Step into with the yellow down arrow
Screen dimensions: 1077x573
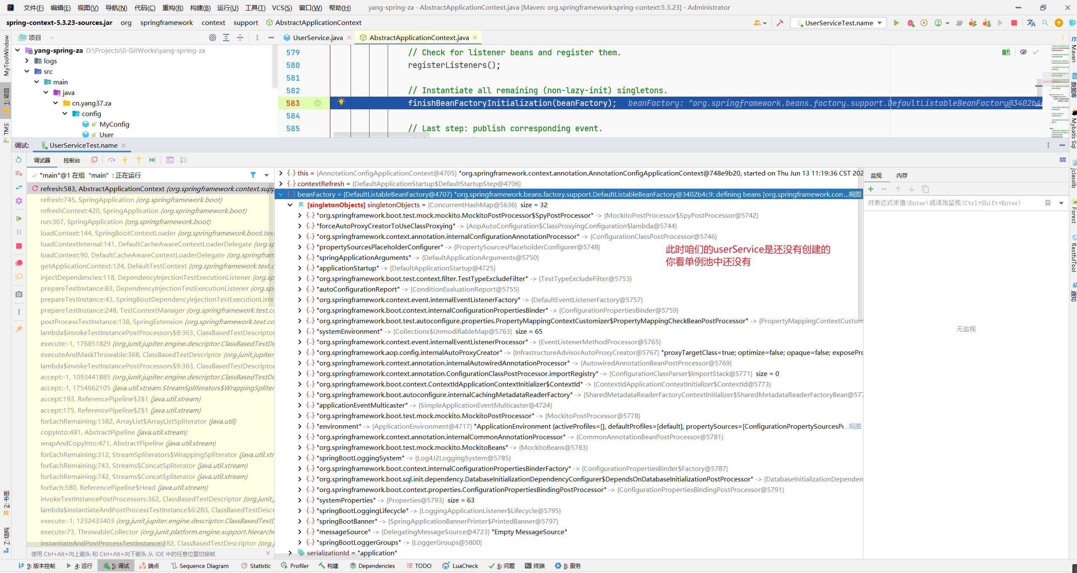[x=125, y=160]
